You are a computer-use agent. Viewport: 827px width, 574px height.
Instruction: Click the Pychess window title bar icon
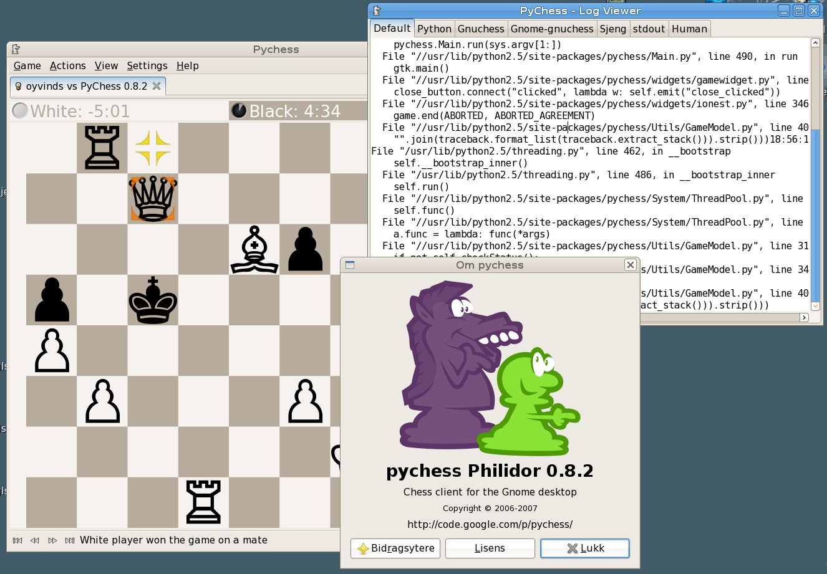[16, 49]
